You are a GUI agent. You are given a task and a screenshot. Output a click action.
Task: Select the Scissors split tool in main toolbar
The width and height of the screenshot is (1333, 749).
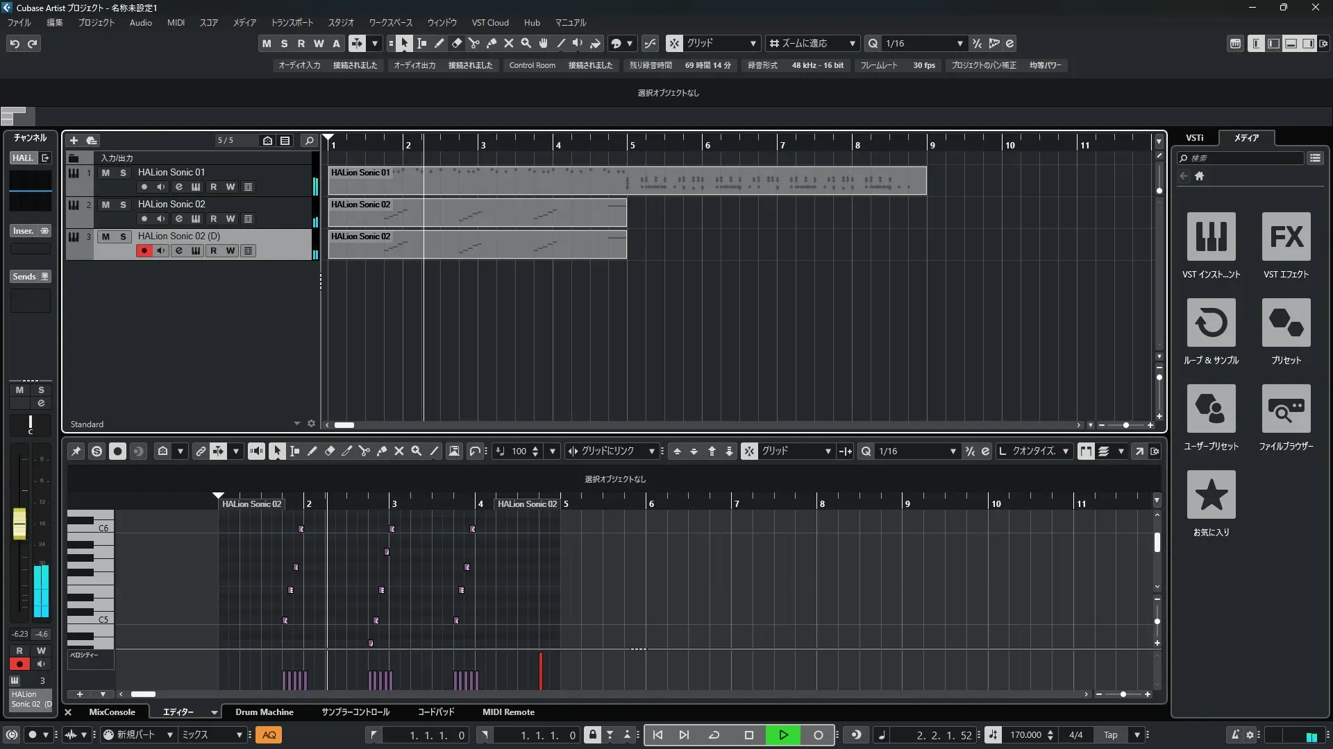tap(474, 43)
